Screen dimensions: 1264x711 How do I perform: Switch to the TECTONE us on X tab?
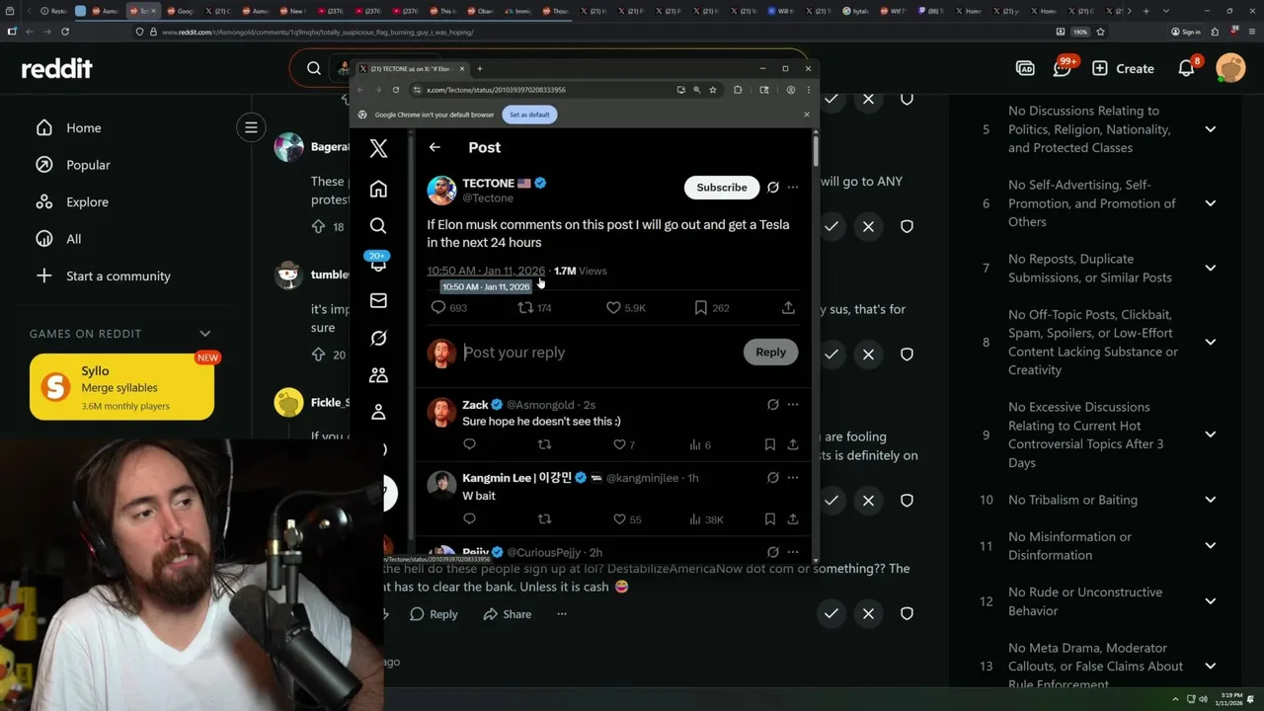(412, 69)
